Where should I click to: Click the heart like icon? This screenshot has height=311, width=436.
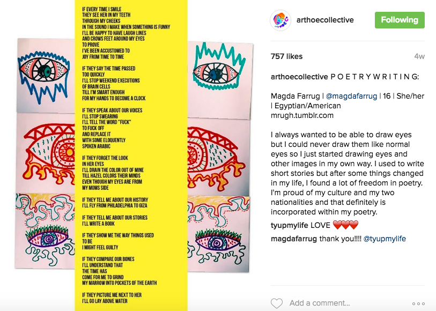pyautogui.click(x=277, y=303)
